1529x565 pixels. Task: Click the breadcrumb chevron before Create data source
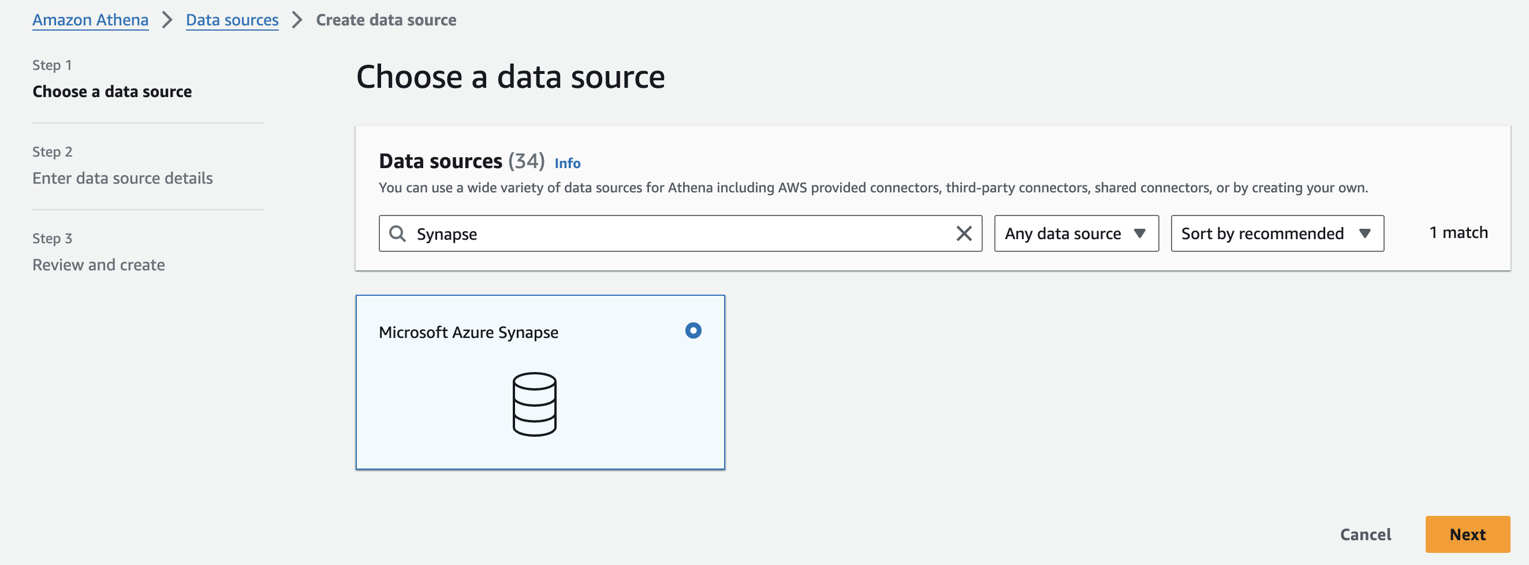click(x=297, y=20)
